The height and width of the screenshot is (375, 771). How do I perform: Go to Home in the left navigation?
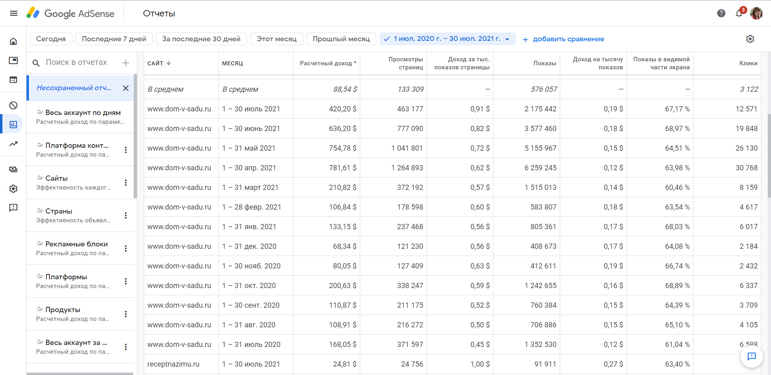[x=13, y=41]
